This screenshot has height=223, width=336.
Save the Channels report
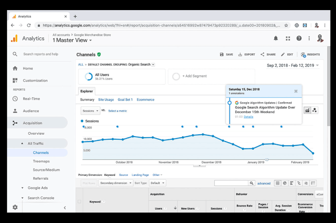[x=226, y=55]
